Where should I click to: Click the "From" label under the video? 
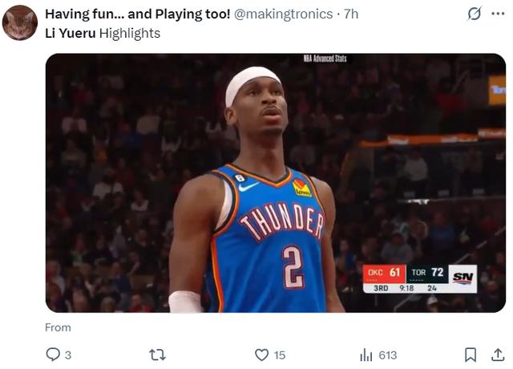click(x=58, y=327)
